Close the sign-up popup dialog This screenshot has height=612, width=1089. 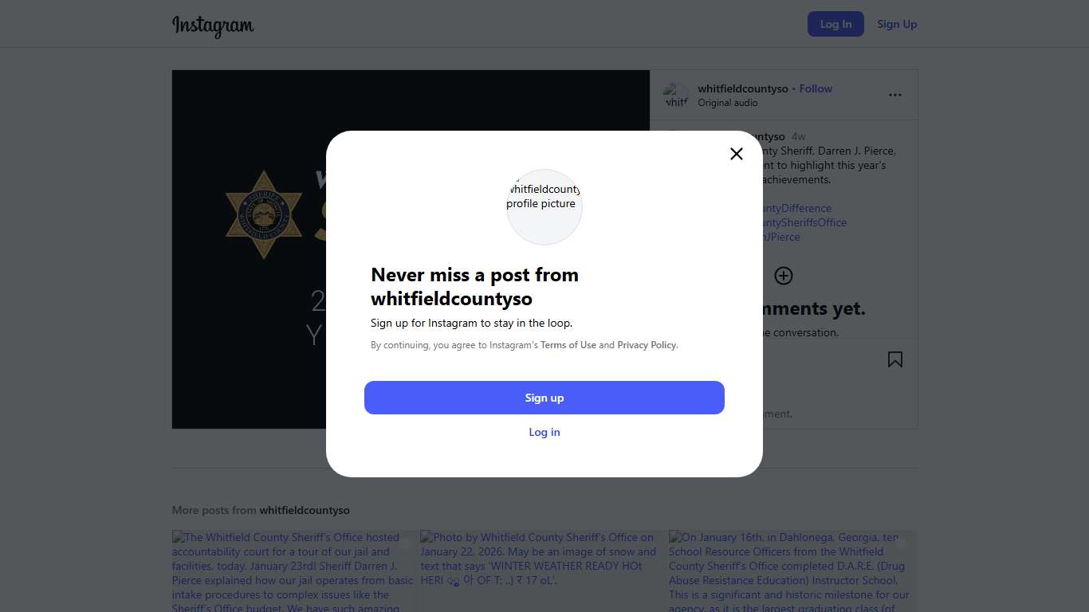737,154
